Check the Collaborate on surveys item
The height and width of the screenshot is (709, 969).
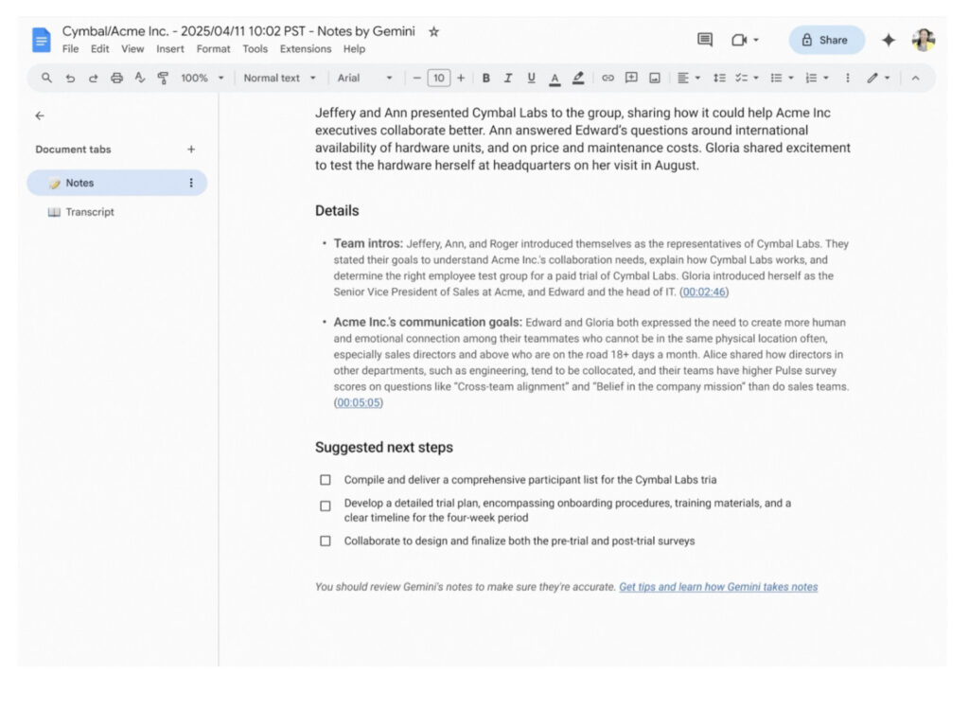(x=326, y=541)
